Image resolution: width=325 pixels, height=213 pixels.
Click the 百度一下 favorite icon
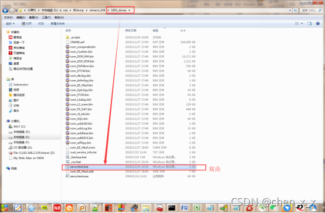click(11, 42)
